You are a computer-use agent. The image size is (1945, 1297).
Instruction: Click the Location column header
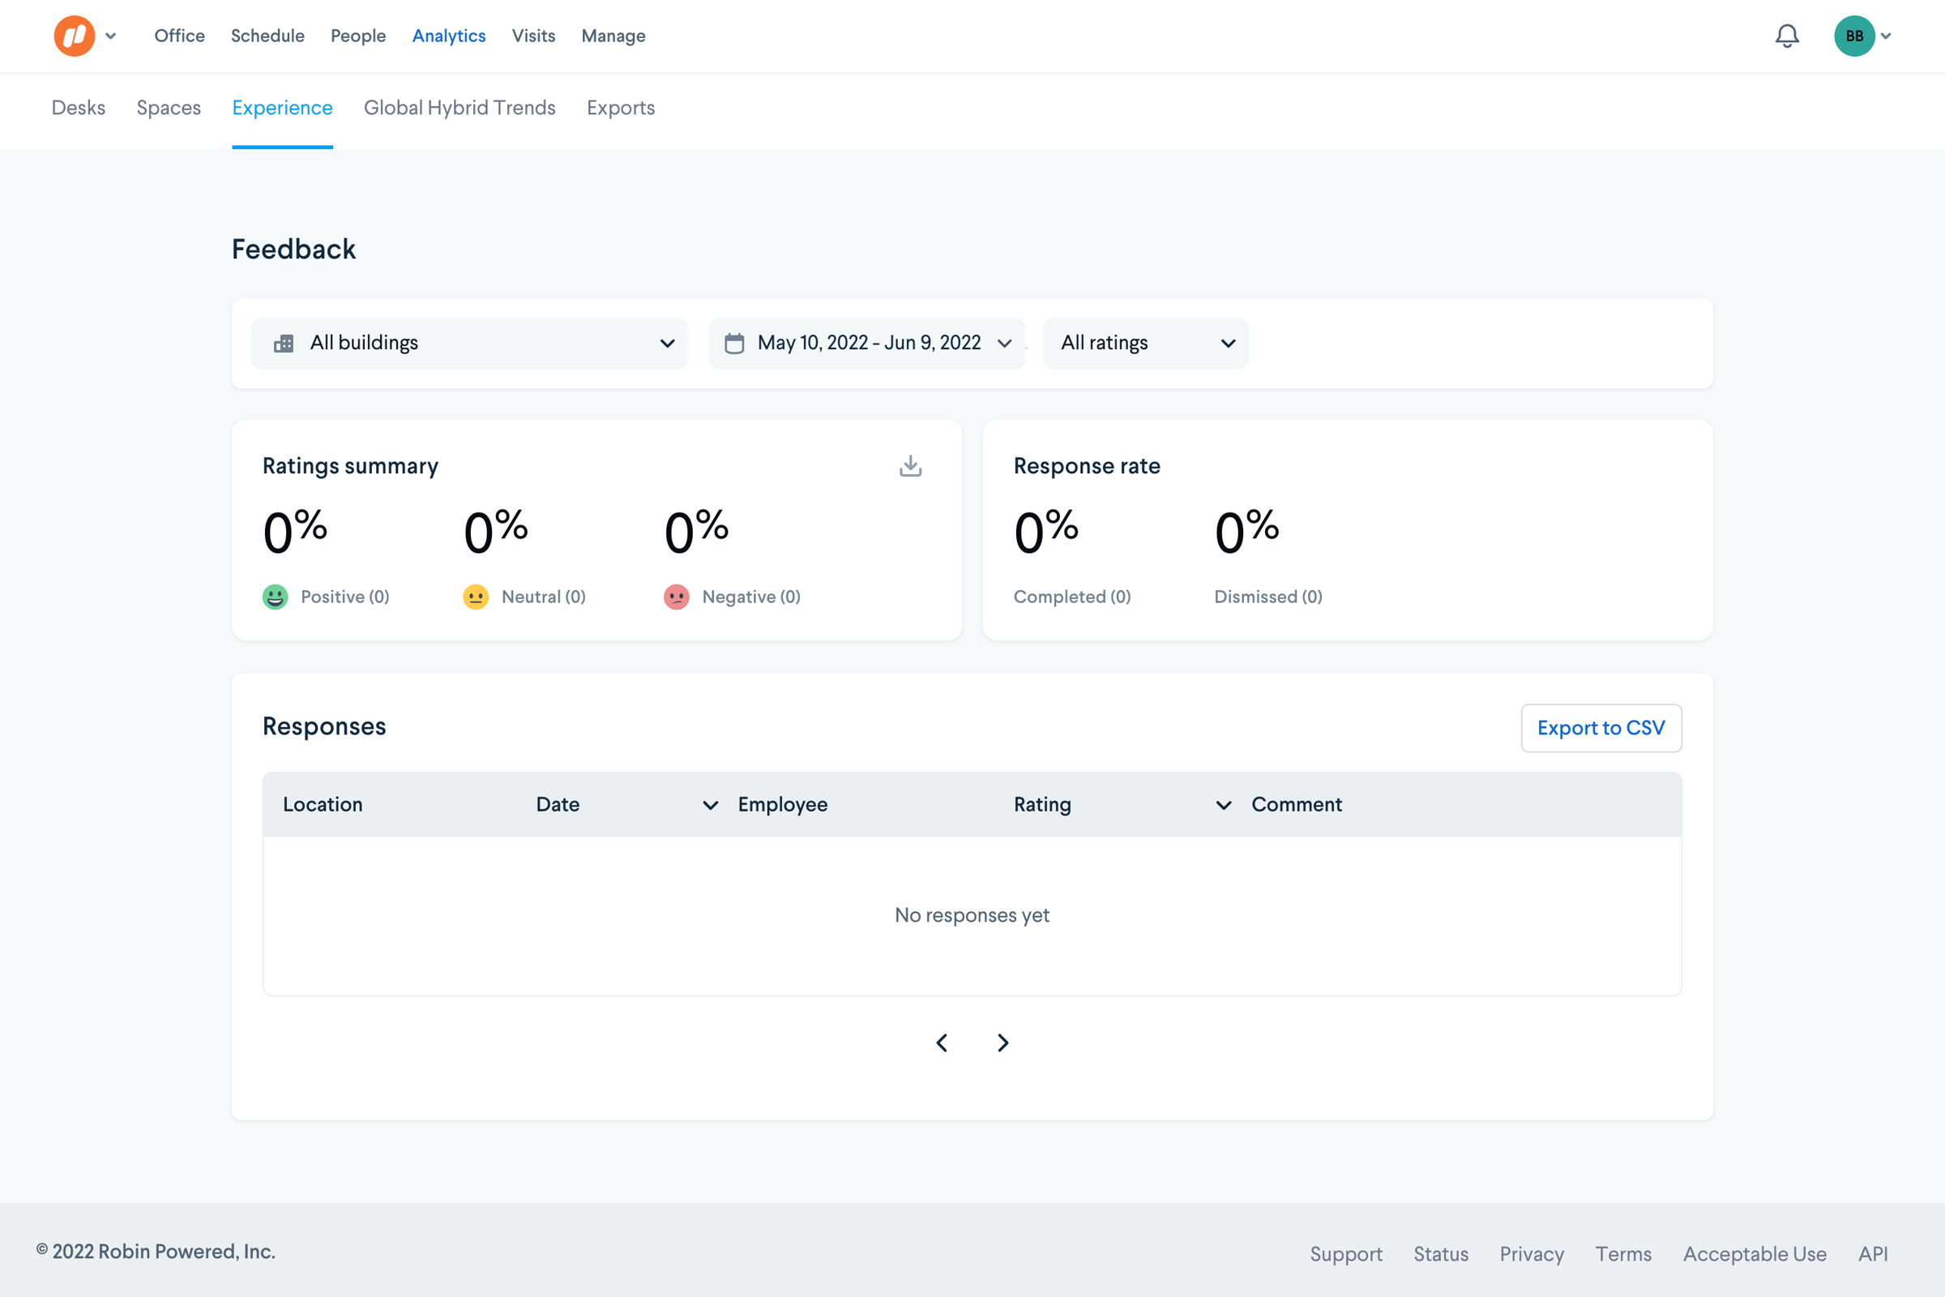coord(323,805)
